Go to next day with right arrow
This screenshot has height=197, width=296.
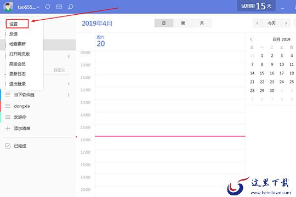tap(286, 23)
